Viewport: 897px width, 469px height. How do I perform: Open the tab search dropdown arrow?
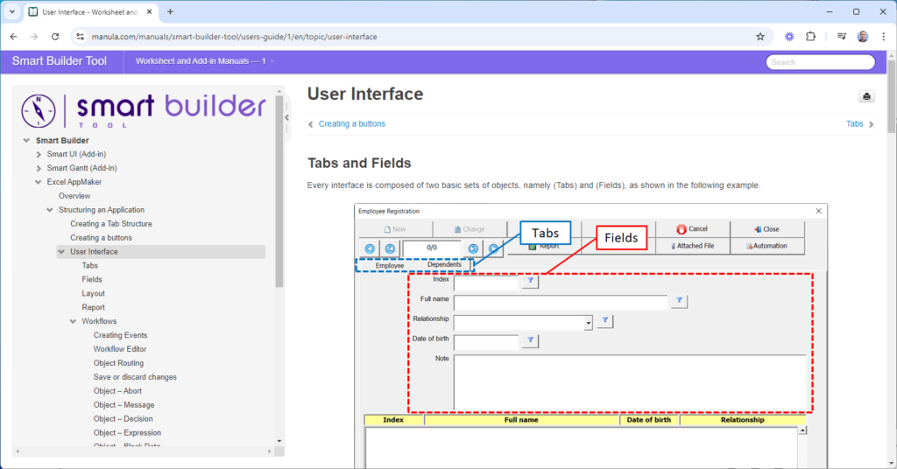click(x=12, y=11)
